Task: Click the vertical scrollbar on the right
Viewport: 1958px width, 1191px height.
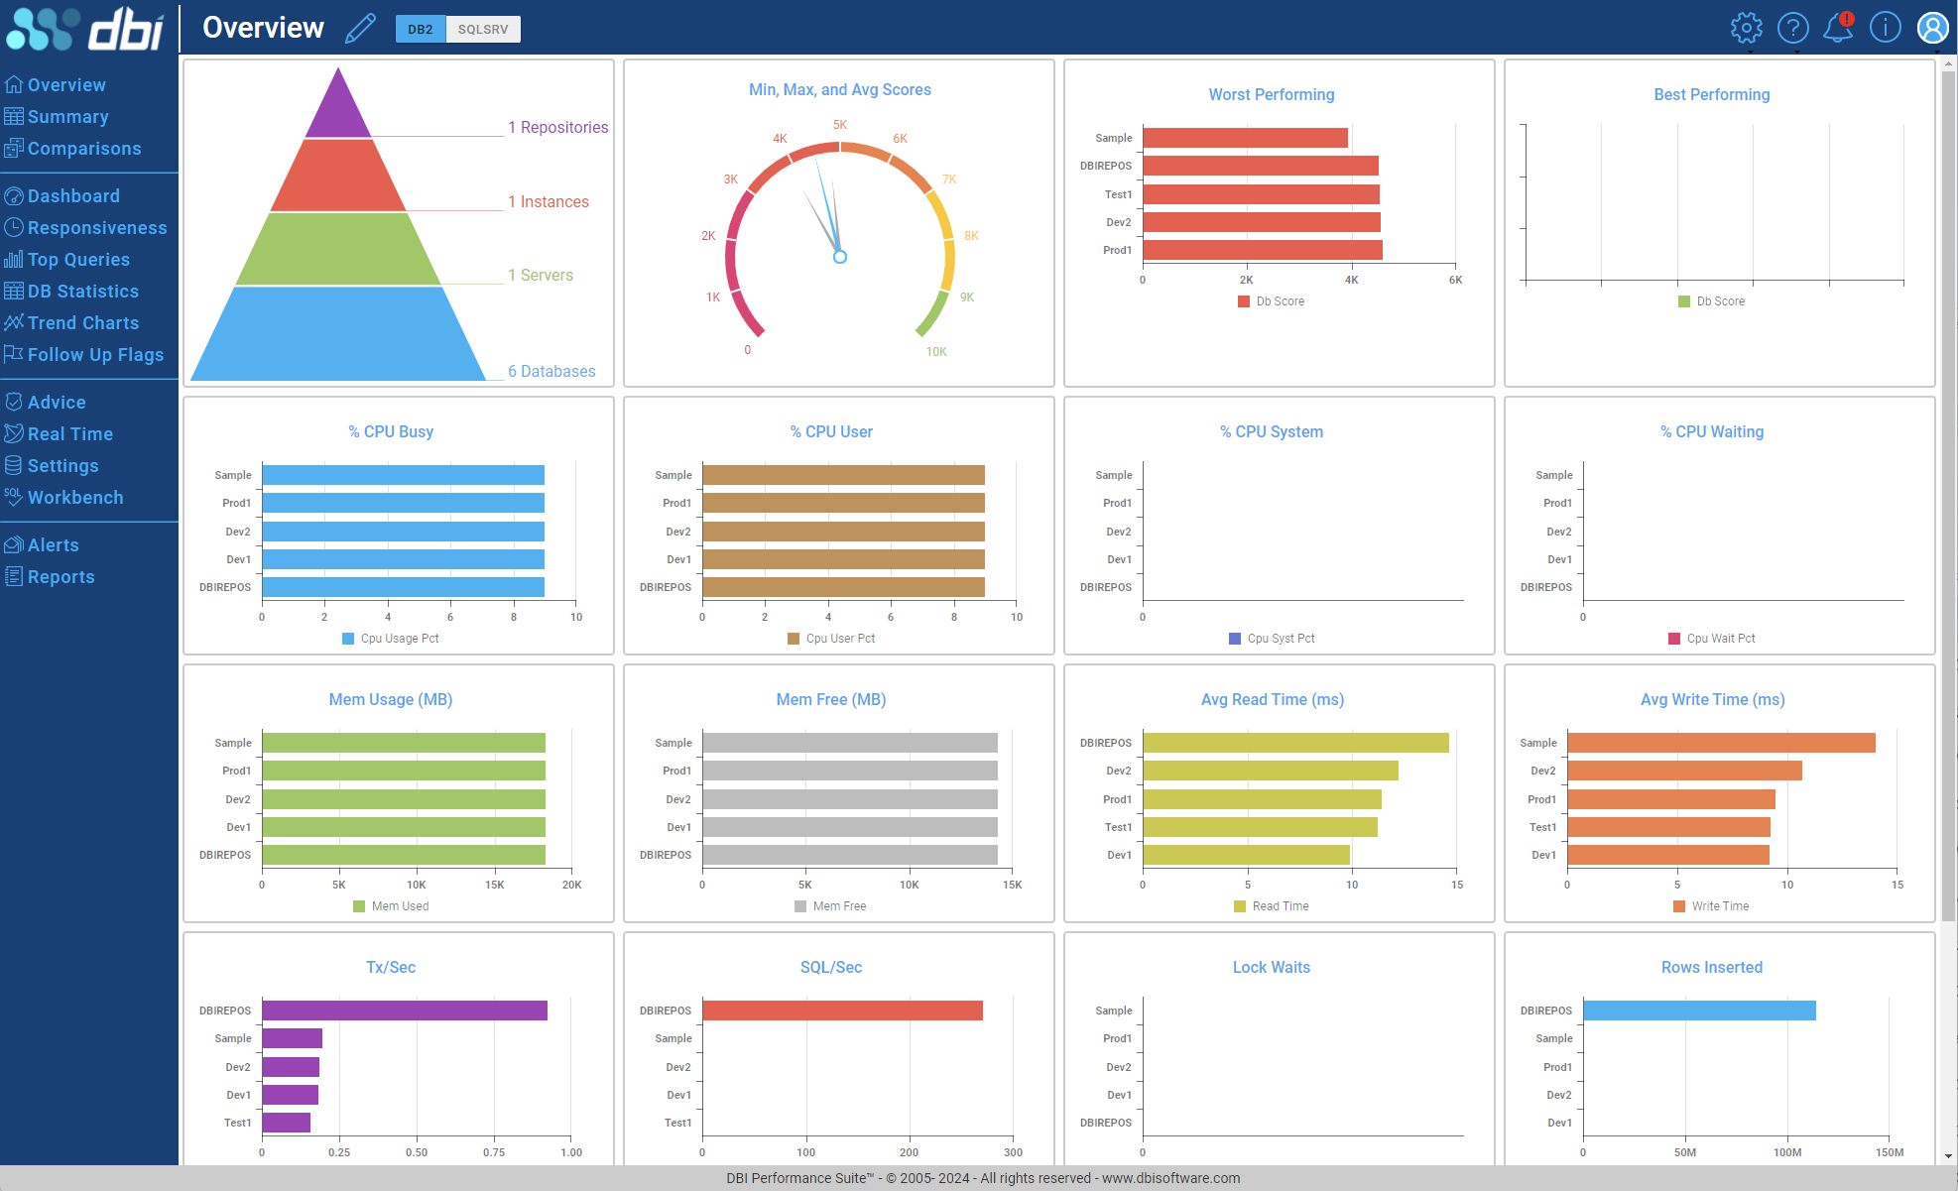Action: coord(1948,496)
